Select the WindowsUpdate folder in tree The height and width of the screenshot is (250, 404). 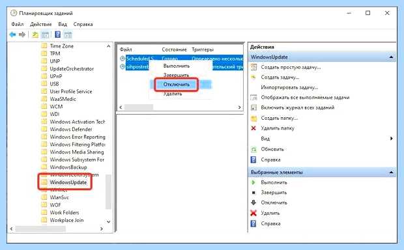[68, 182]
